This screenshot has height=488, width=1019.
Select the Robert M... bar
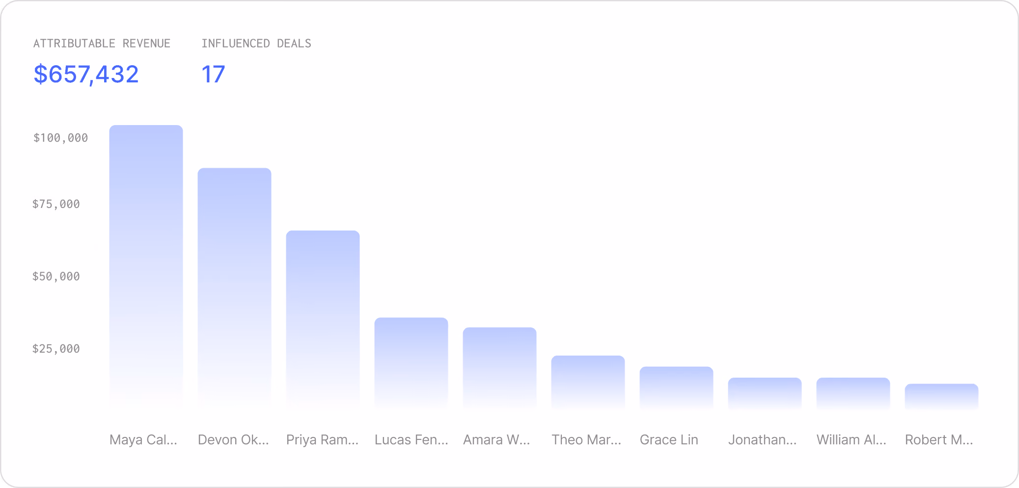[941, 397]
